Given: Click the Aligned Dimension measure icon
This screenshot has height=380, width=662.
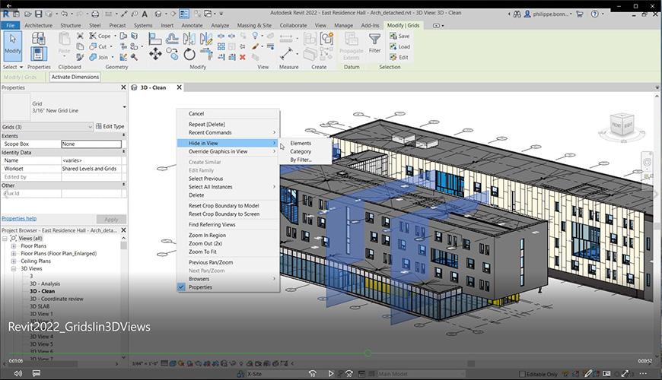Looking at the screenshot, I should [287, 54].
